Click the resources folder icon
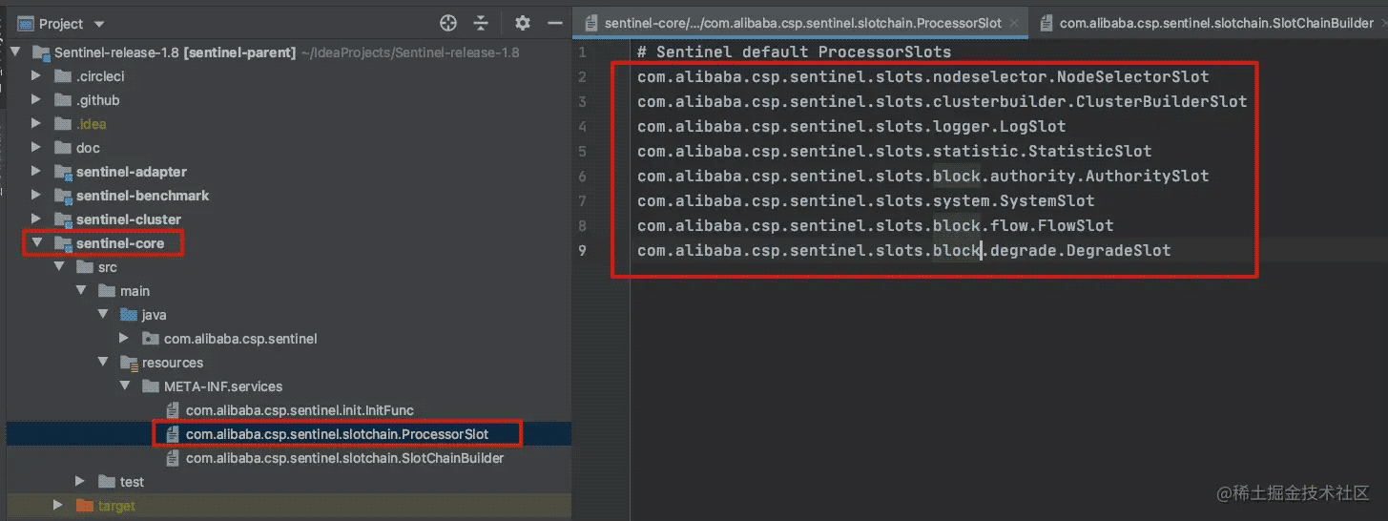The width and height of the screenshot is (1388, 521). tap(129, 363)
